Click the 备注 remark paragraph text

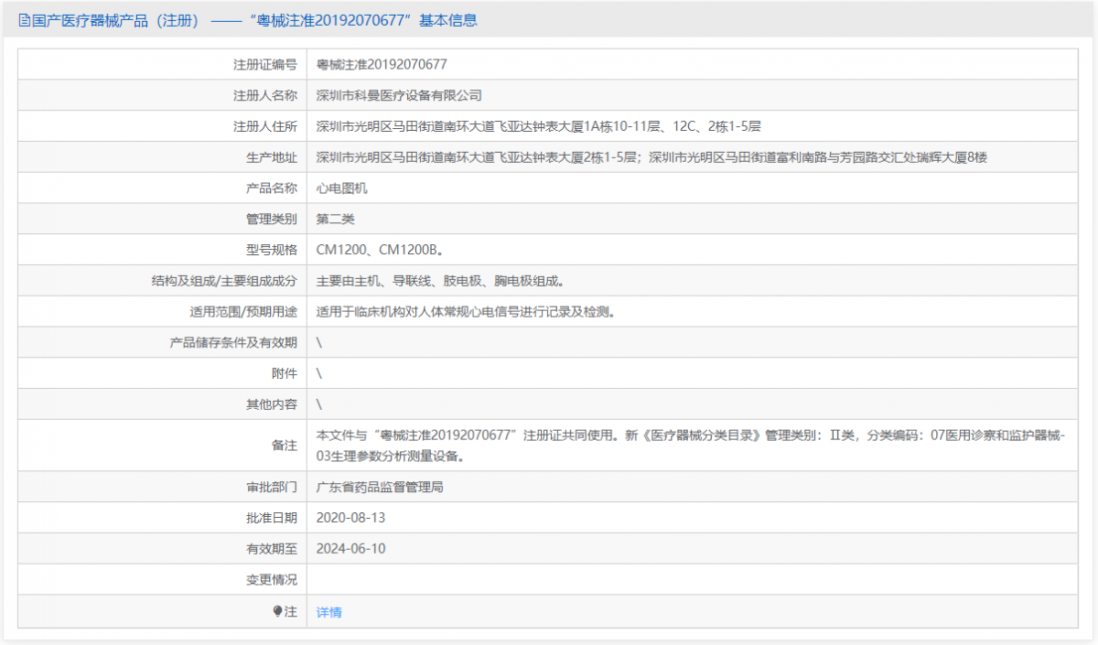(690, 445)
